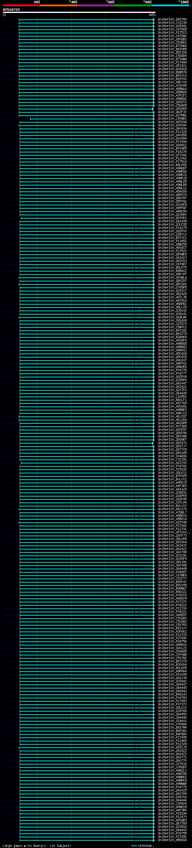Open hit UniRef100_Q9XQB1

click(172, 39)
